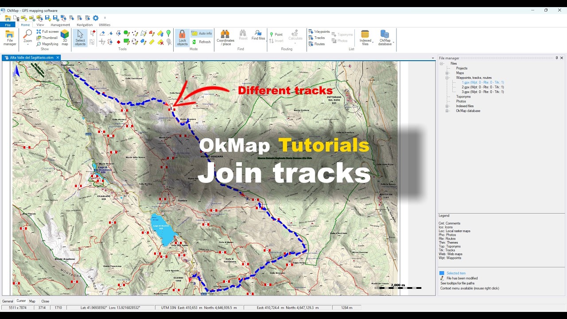Select 3.gpx in the file tree
The image size is (567, 319).
pyautogui.click(x=483, y=92)
